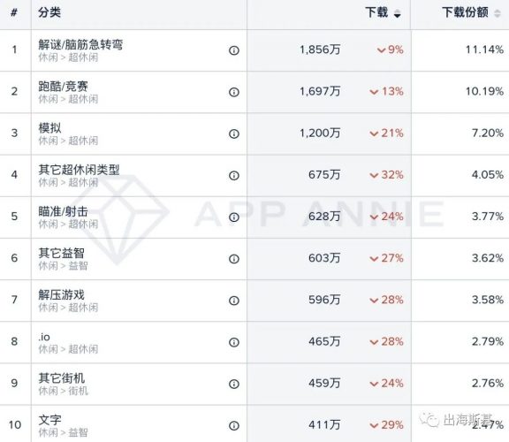Open the 解谜/脑筋急转弯 category link
The image size is (509, 442).
pos(80,44)
